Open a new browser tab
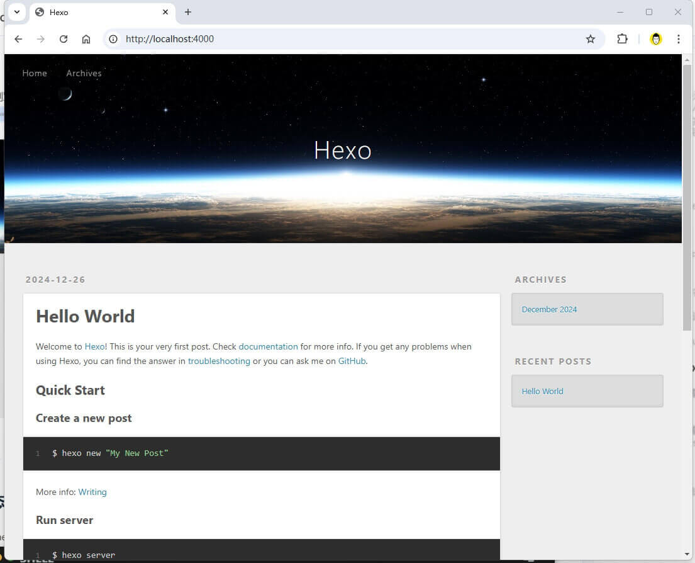This screenshot has height=563, width=695. 187,12
